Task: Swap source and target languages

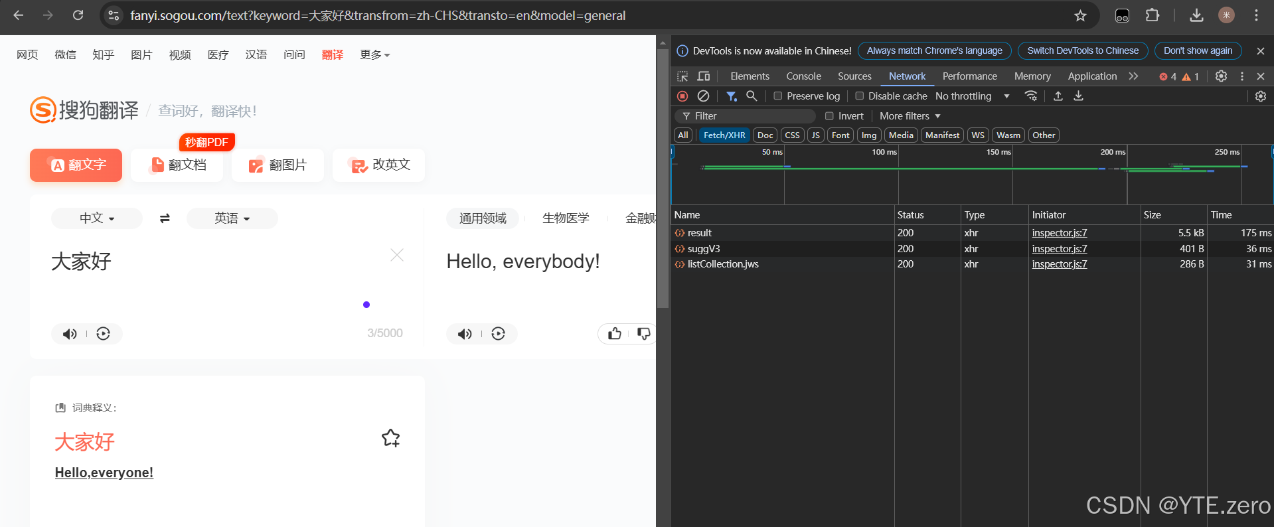Action: [x=165, y=218]
